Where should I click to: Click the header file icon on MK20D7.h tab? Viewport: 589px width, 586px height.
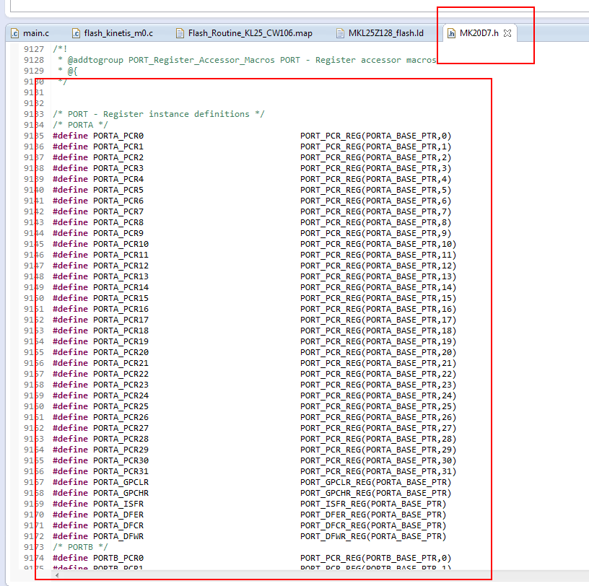point(451,33)
